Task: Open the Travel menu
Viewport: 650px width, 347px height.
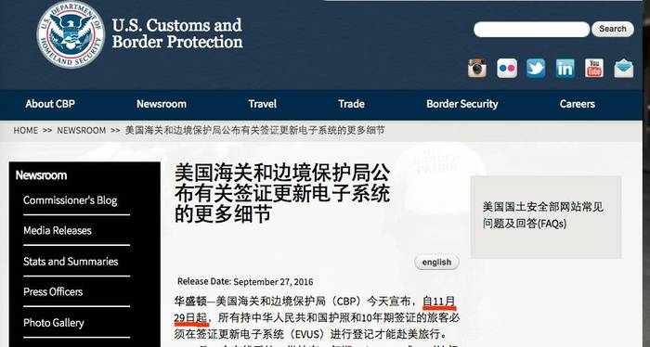Action: 263,104
